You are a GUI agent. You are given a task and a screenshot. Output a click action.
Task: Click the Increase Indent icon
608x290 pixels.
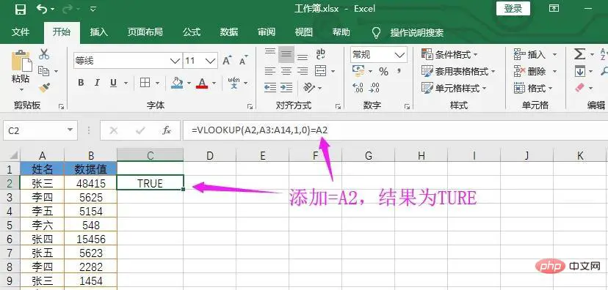pos(286,88)
